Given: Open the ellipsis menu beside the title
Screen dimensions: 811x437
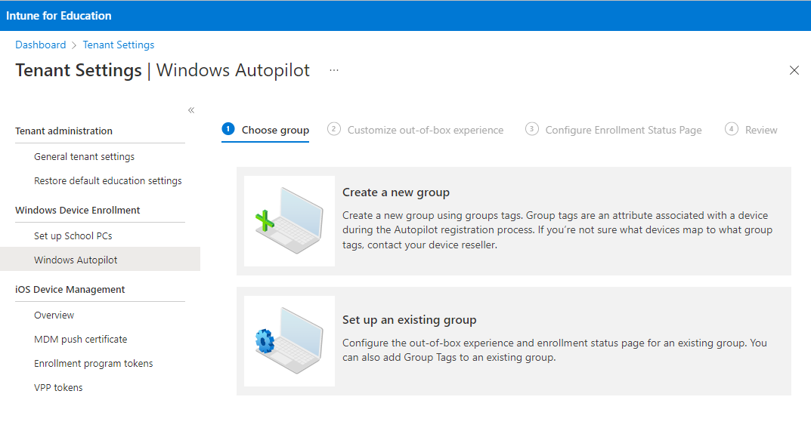Looking at the screenshot, I should click(x=334, y=69).
